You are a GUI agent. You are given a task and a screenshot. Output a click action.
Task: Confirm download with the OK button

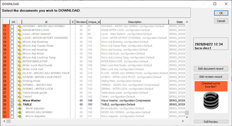click(221, 13)
